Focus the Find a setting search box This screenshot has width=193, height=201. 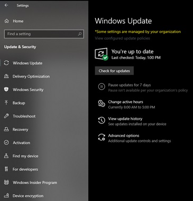44,34
